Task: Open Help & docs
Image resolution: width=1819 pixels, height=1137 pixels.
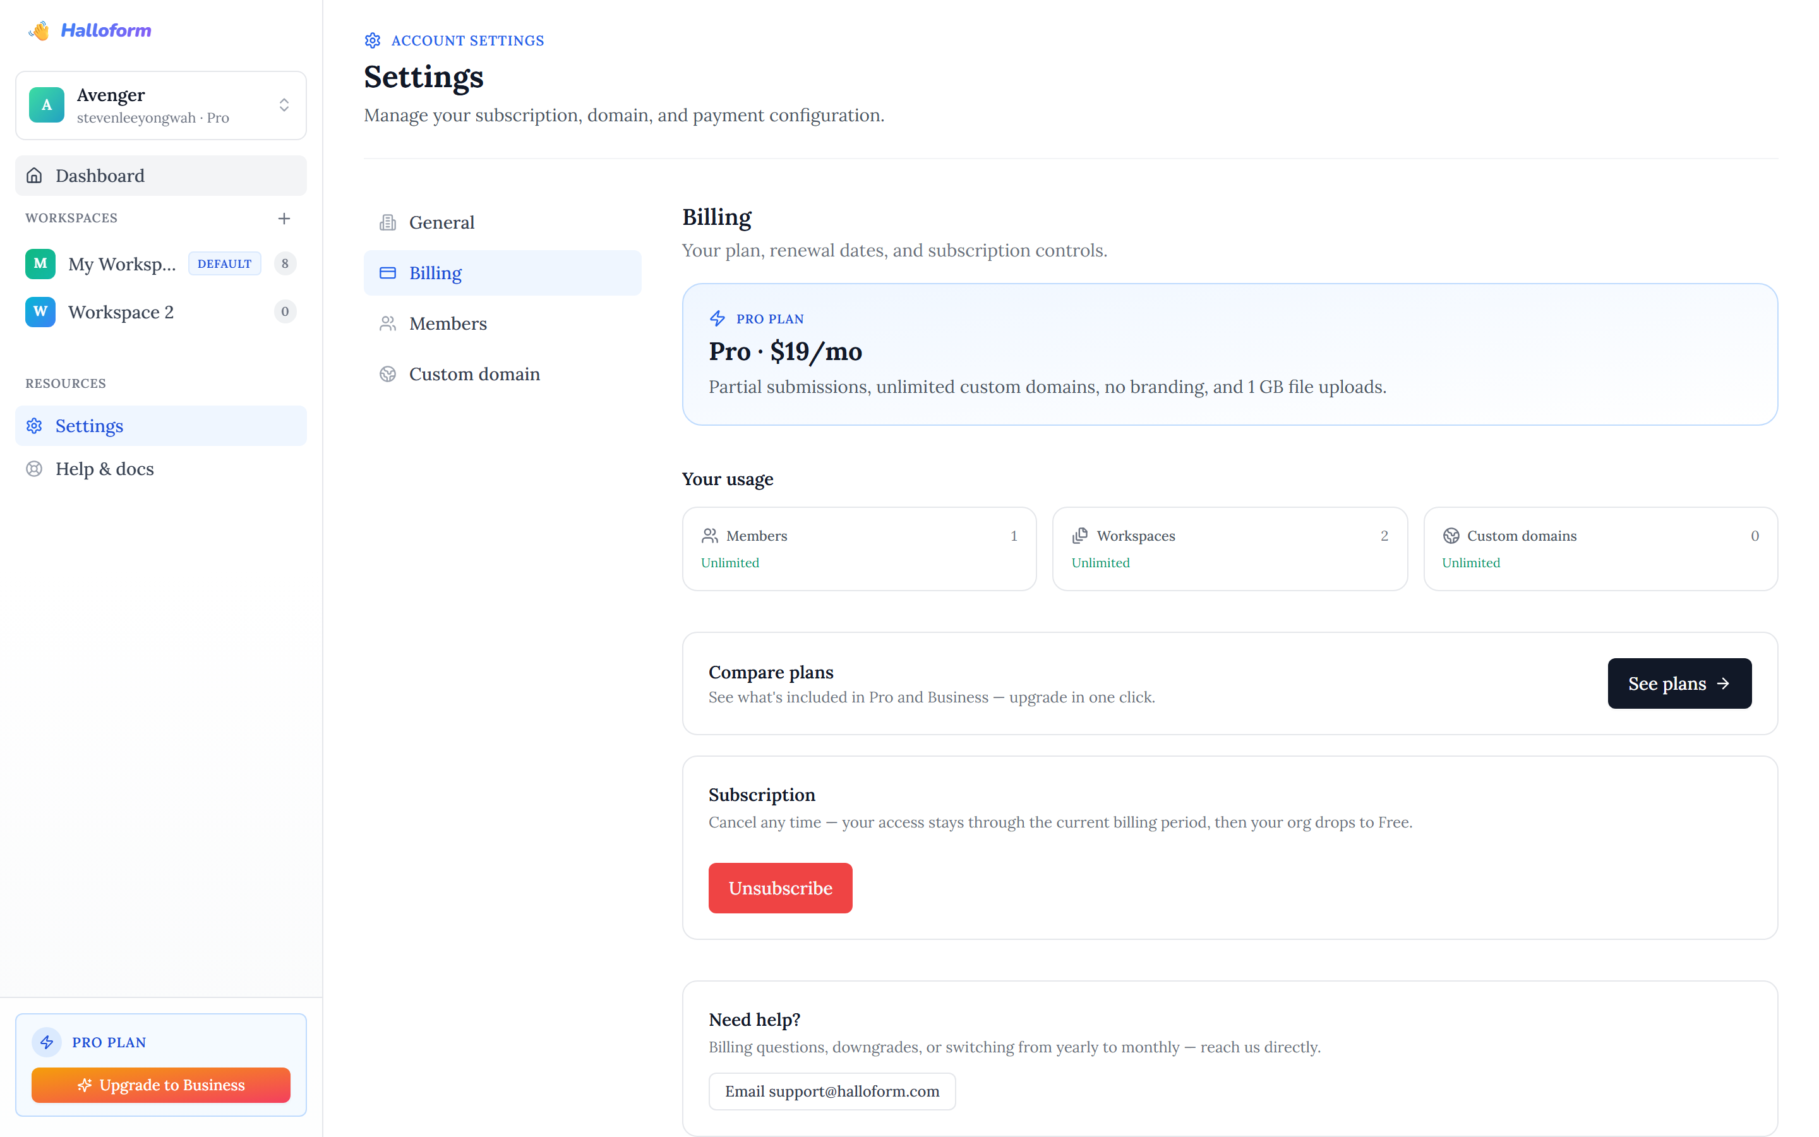Action: pos(161,469)
